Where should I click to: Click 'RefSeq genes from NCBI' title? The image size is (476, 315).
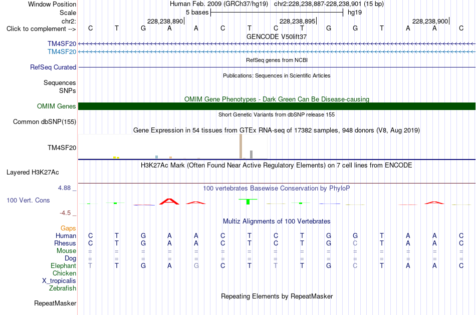coord(277,60)
